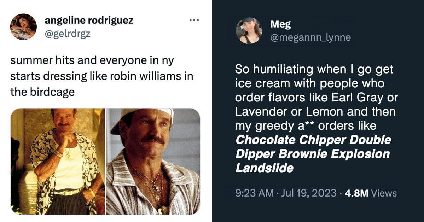Screen dimensions: 424x222
Task: Click the Jul 19, 2023 date
Action: click(308, 193)
